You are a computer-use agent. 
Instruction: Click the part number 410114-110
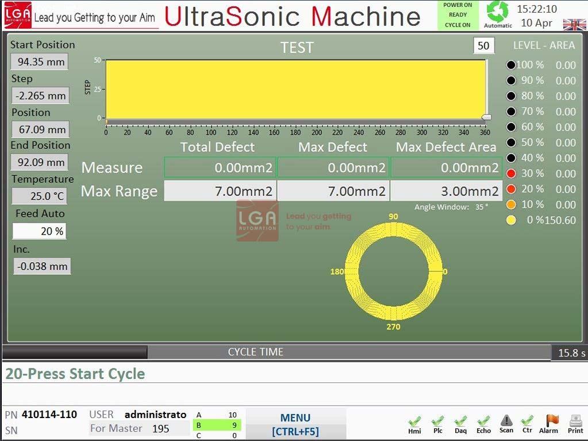[x=49, y=415]
